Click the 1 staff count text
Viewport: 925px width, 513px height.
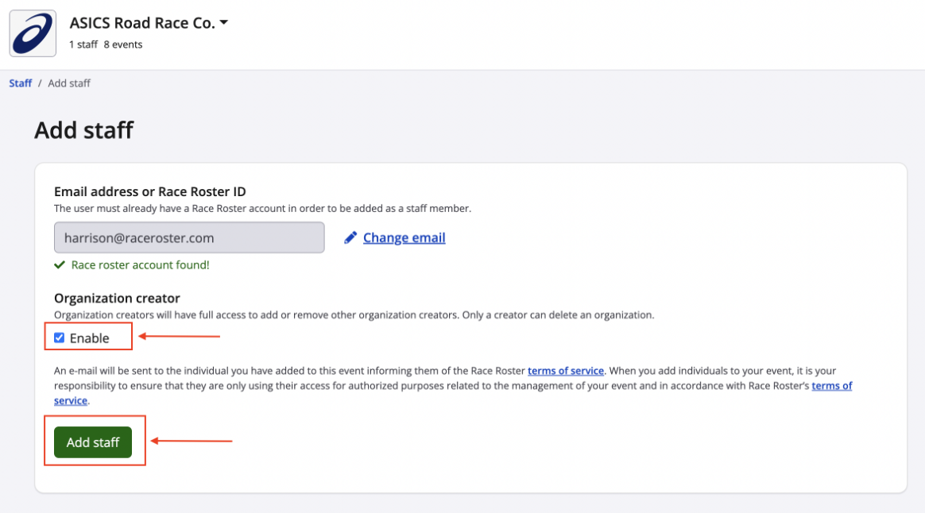[83, 45]
